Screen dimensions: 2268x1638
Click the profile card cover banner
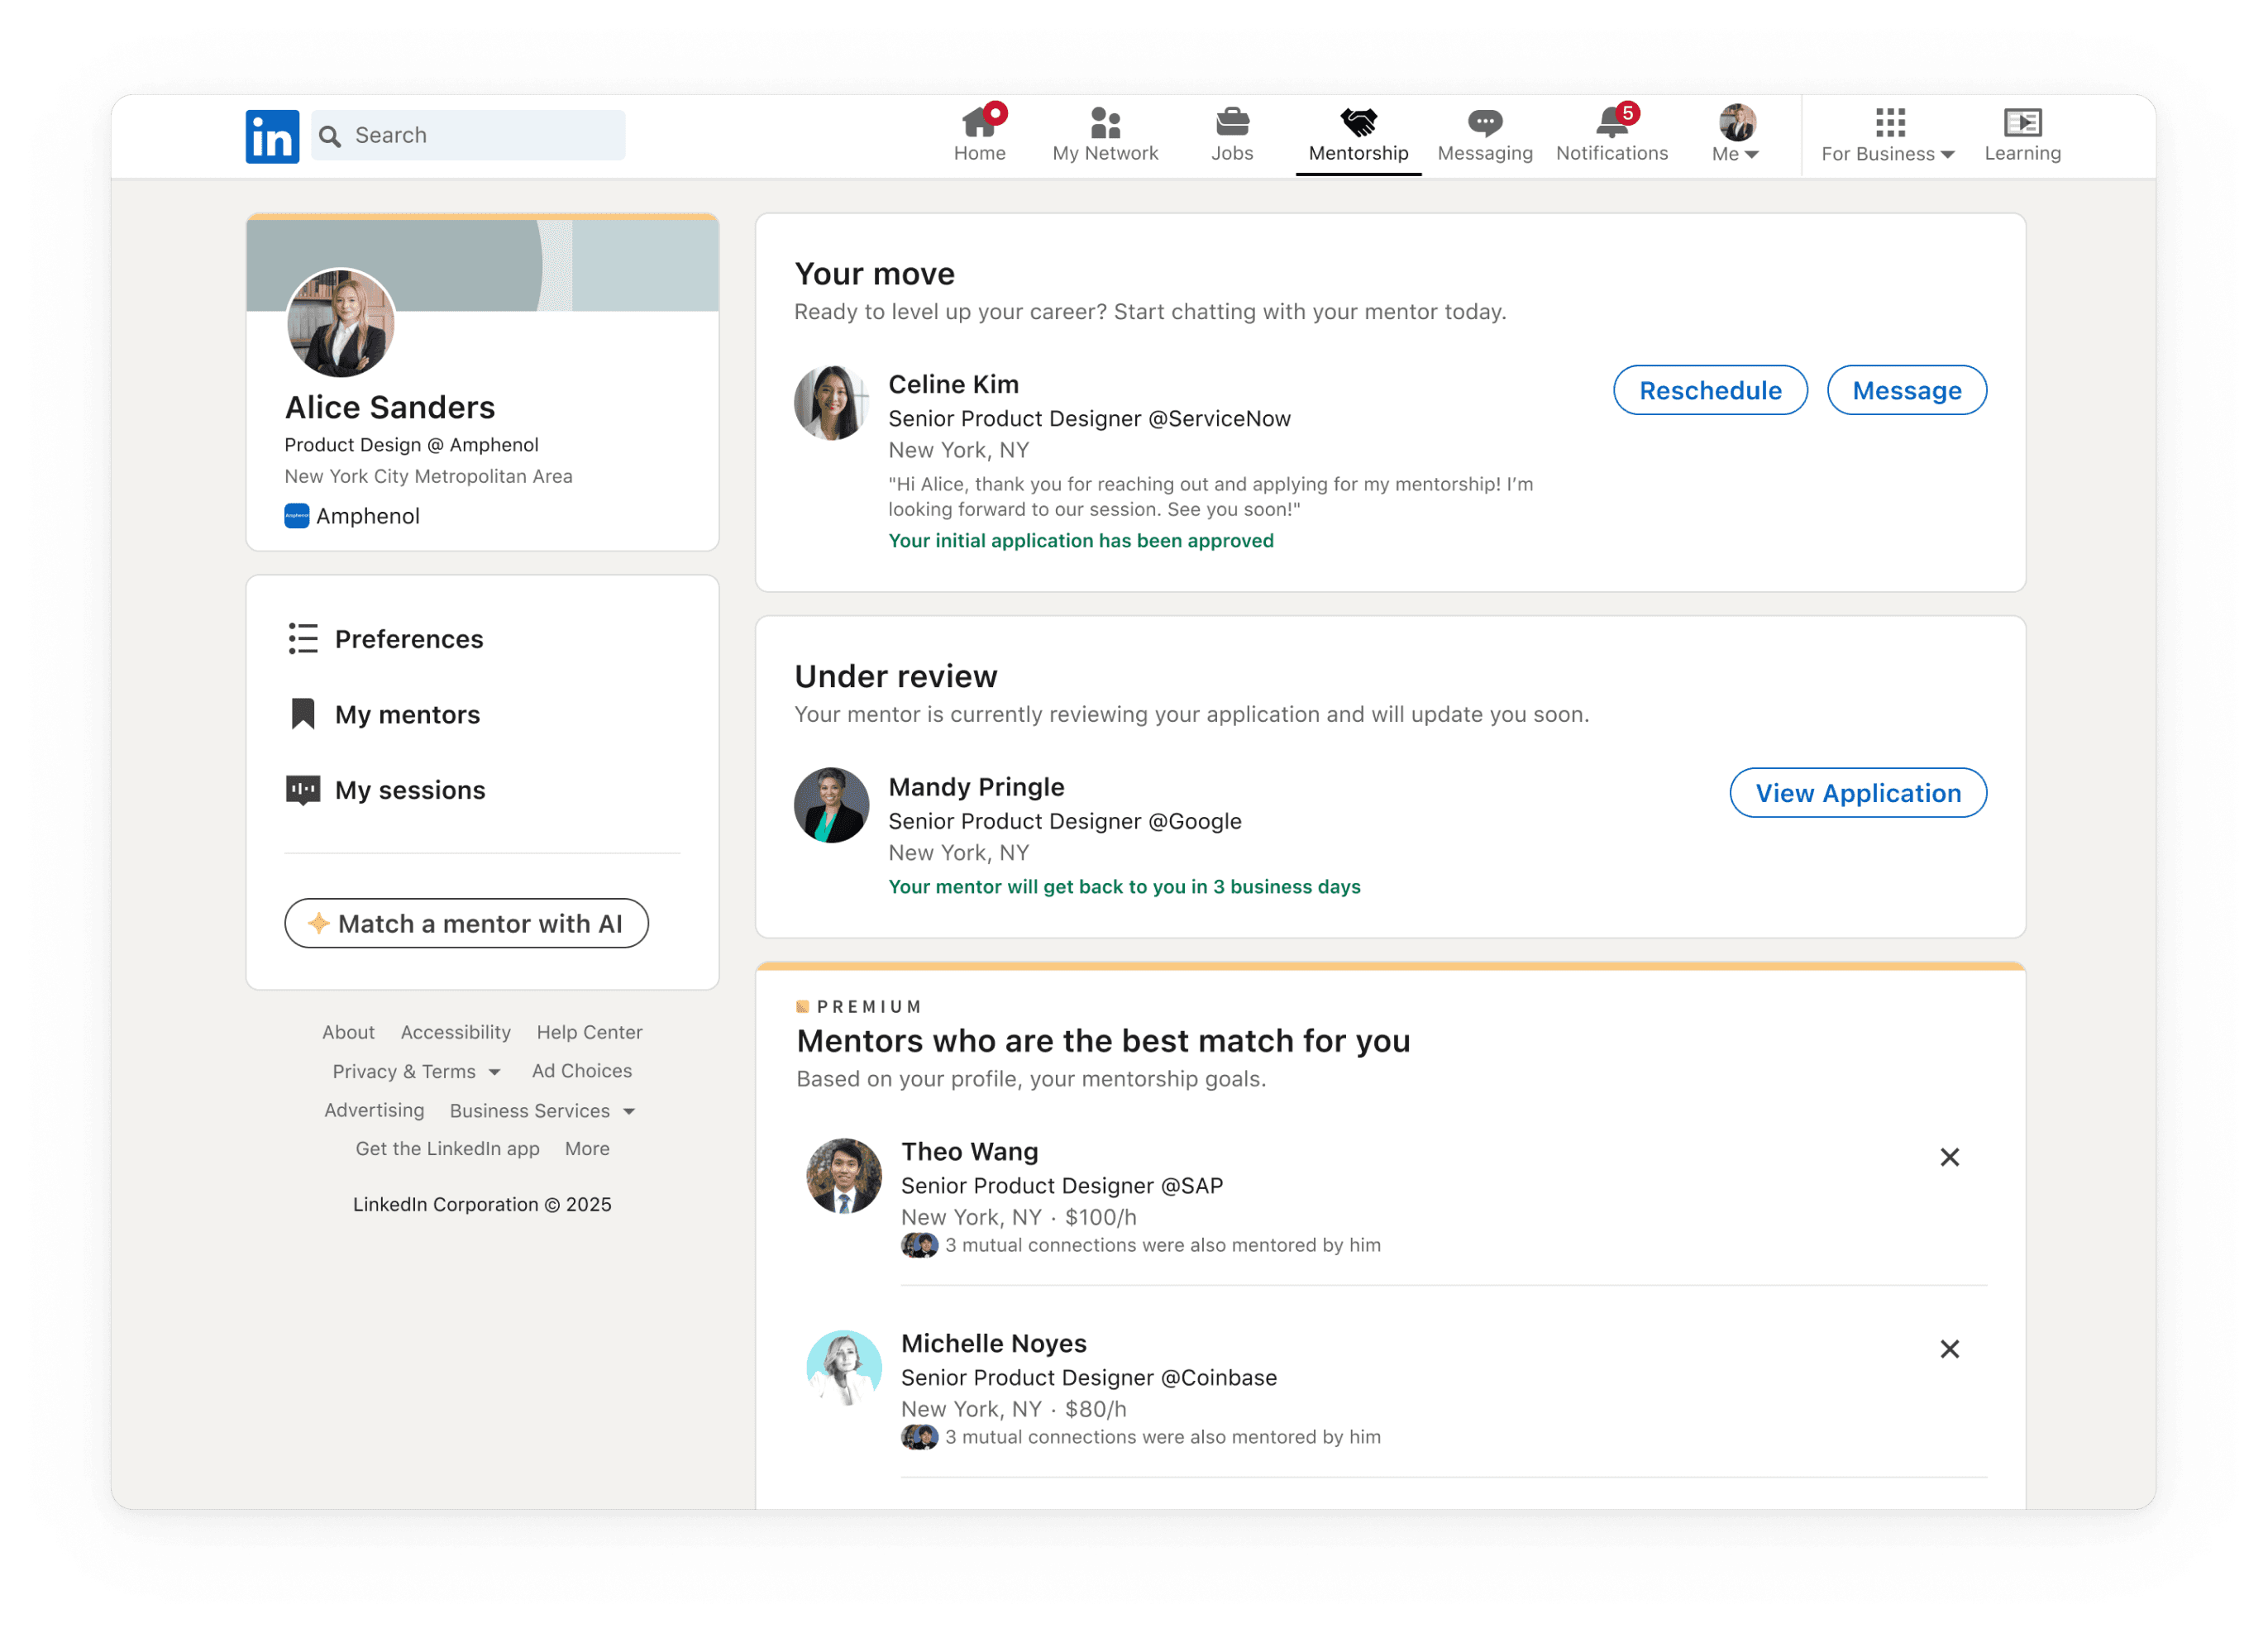coord(483,263)
